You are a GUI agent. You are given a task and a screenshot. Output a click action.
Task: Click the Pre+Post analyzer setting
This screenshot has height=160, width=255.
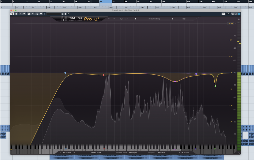[161, 153]
